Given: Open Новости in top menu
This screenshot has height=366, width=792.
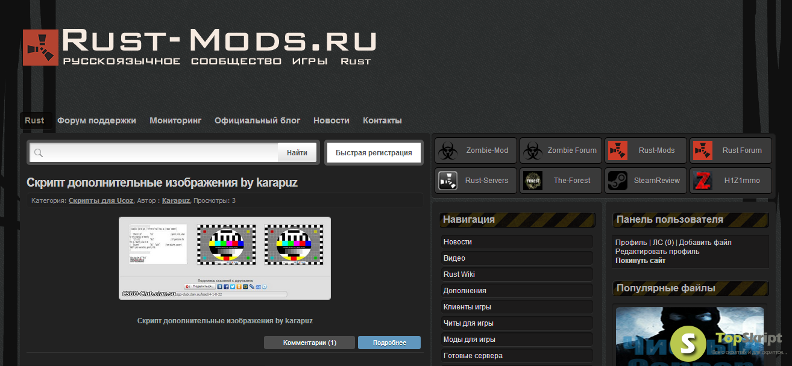Looking at the screenshot, I should coord(332,120).
